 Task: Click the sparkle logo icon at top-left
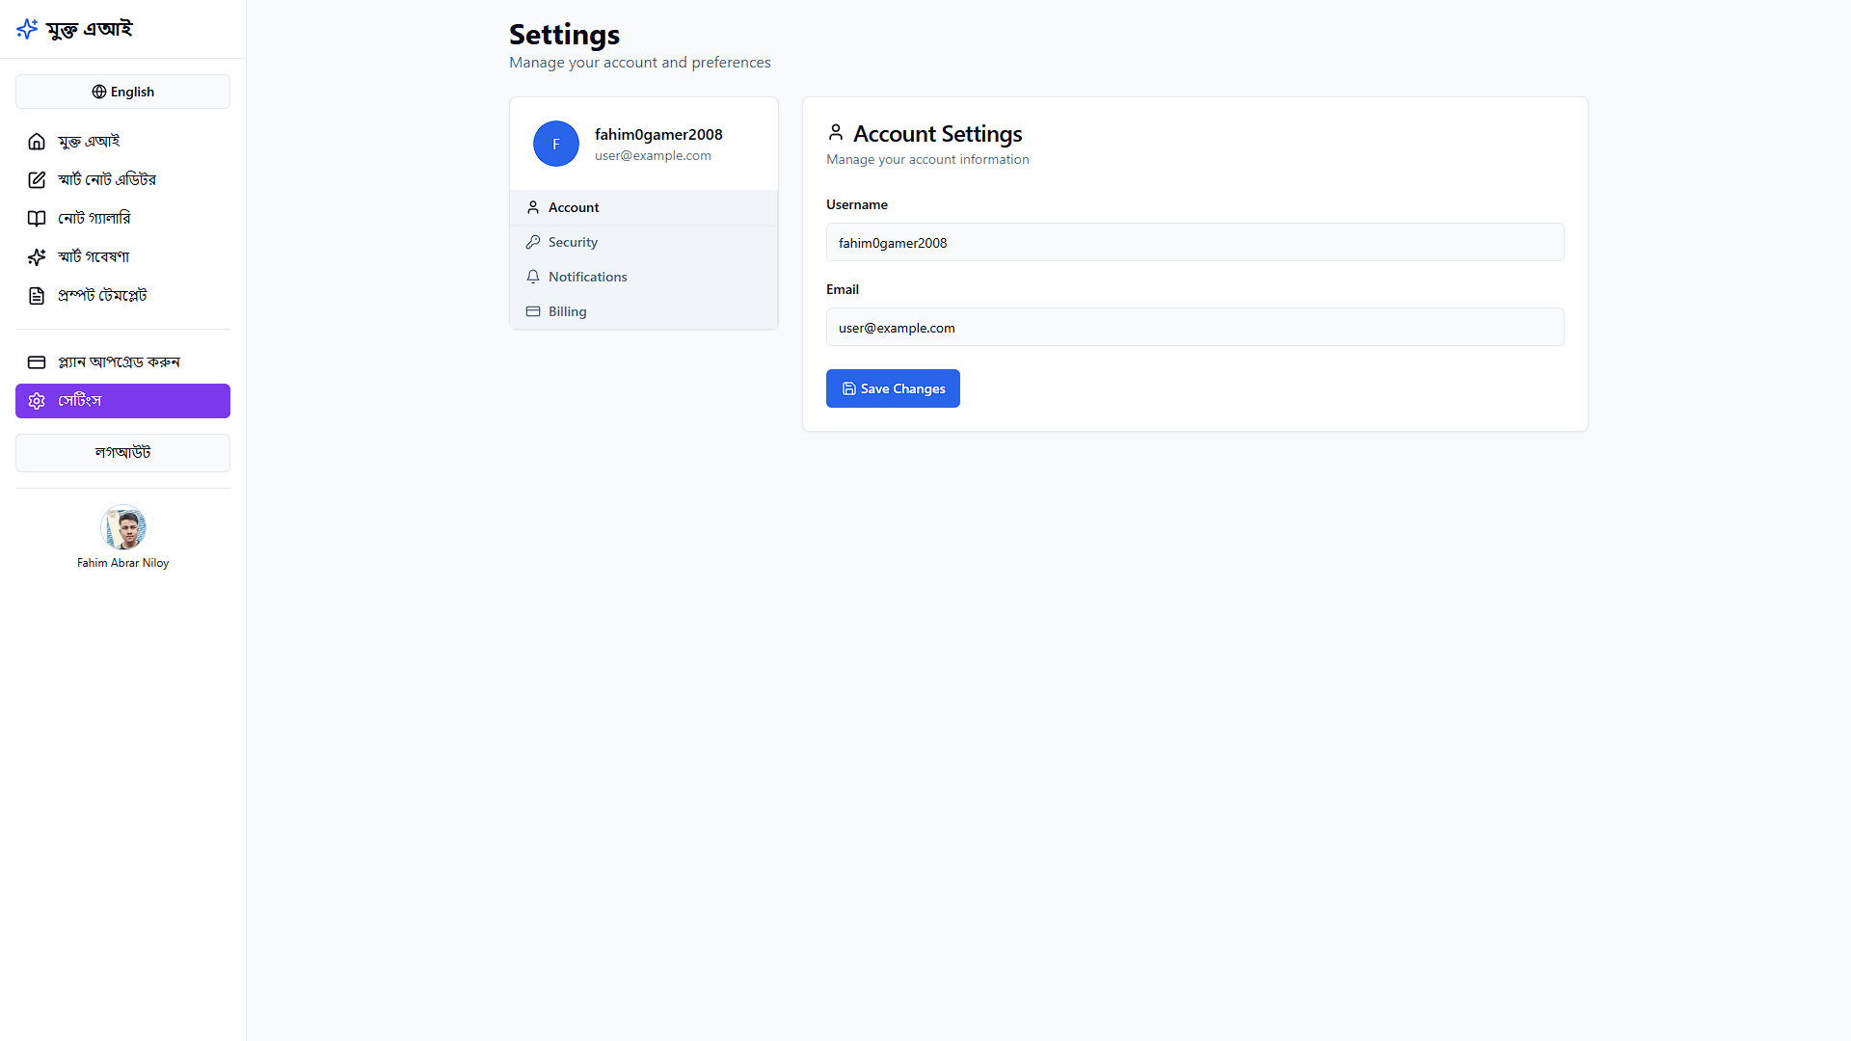click(x=27, y=29)
